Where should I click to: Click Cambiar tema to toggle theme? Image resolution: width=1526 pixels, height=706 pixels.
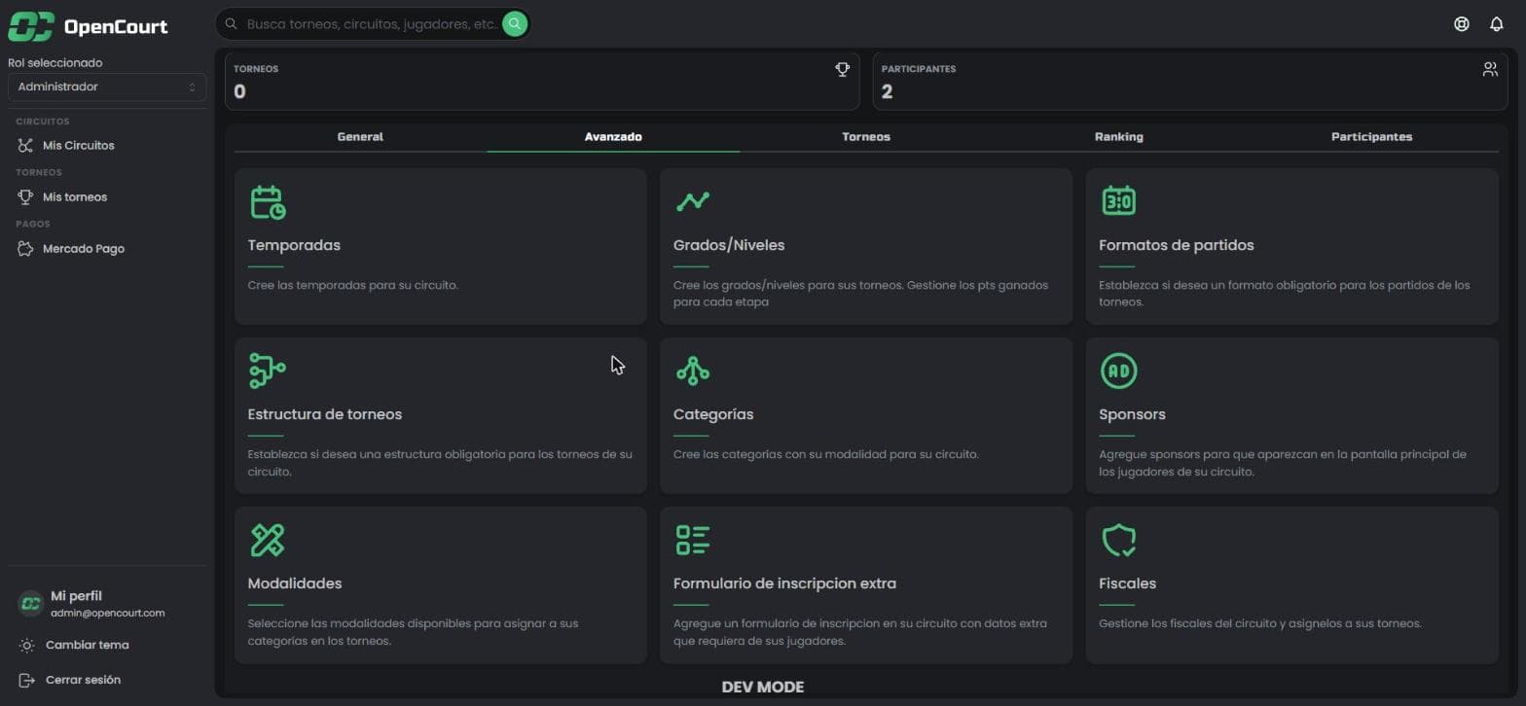88,646
